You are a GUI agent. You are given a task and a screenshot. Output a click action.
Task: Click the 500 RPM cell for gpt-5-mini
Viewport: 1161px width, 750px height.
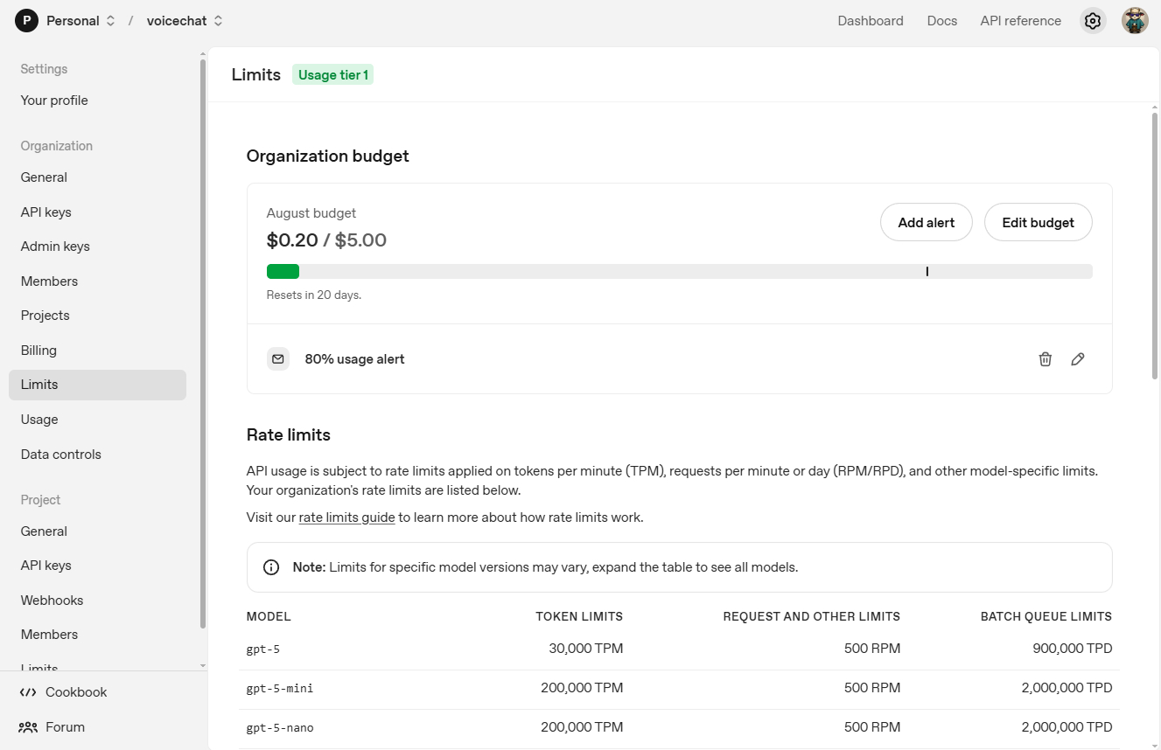pyautogui.click(x=872, y=688)
